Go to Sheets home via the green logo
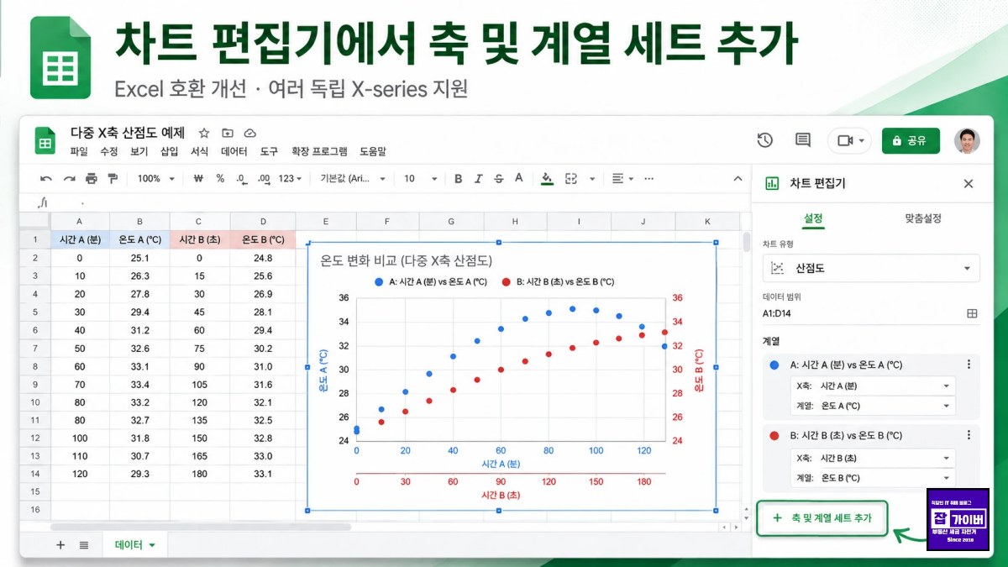Viewport: 1008px width, 567px height. tap(45, 140)
